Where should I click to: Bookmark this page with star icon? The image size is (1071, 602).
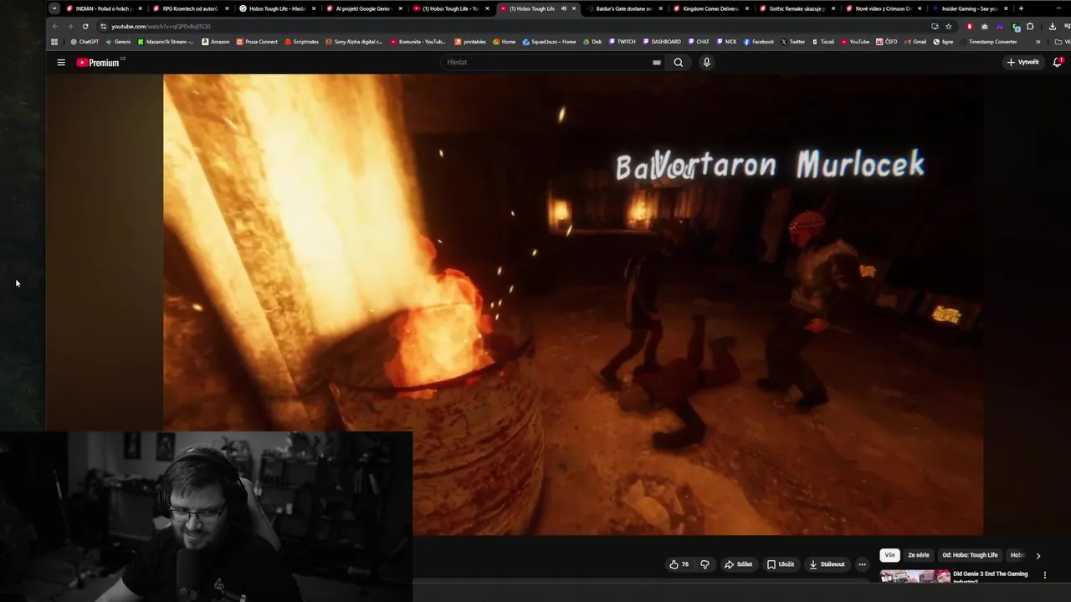tap(948, 27)
